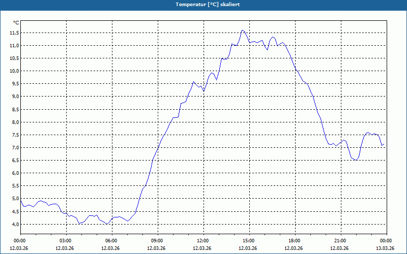Click the curve minimum near 06:00
Viewport: 407px width, 254px height.
click(107, 224)
